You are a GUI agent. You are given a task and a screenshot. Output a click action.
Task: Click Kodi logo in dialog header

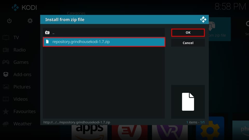203,19
